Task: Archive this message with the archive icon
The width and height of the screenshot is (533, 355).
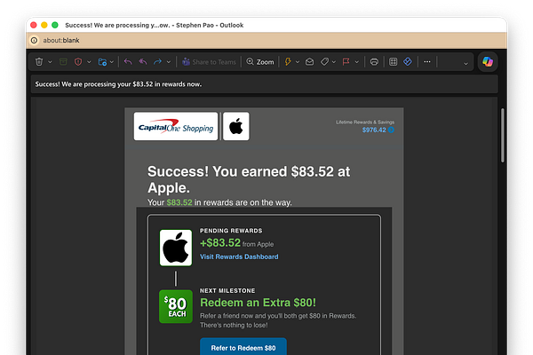Action: [x=63, y=62]
